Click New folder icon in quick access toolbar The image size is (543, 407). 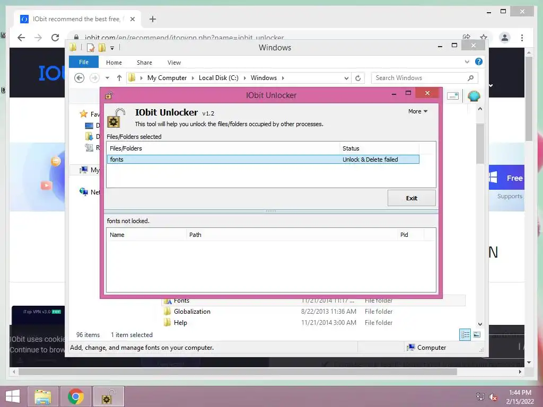click(x=102, y=48)
